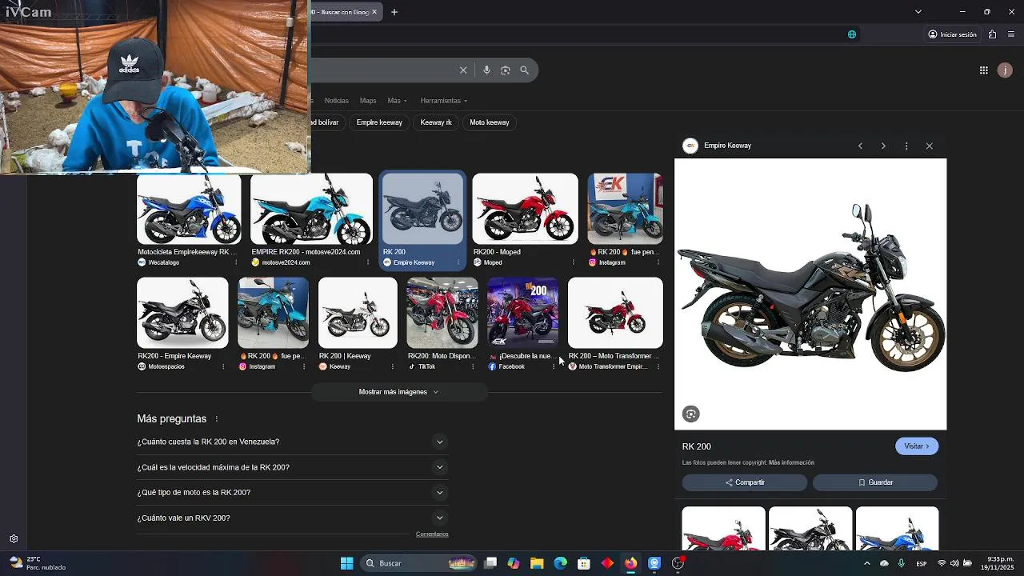Image resolution: width=1024 pixels, height=576 pixels.
Task: Open 'RK 200 | Keeway' white bike thumbnail
Action: point(358,313)
